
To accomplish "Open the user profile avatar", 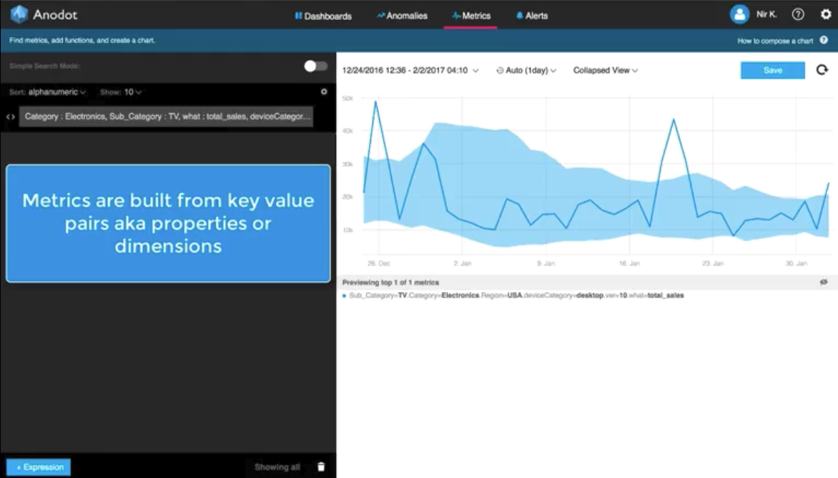I will (739, 14).
